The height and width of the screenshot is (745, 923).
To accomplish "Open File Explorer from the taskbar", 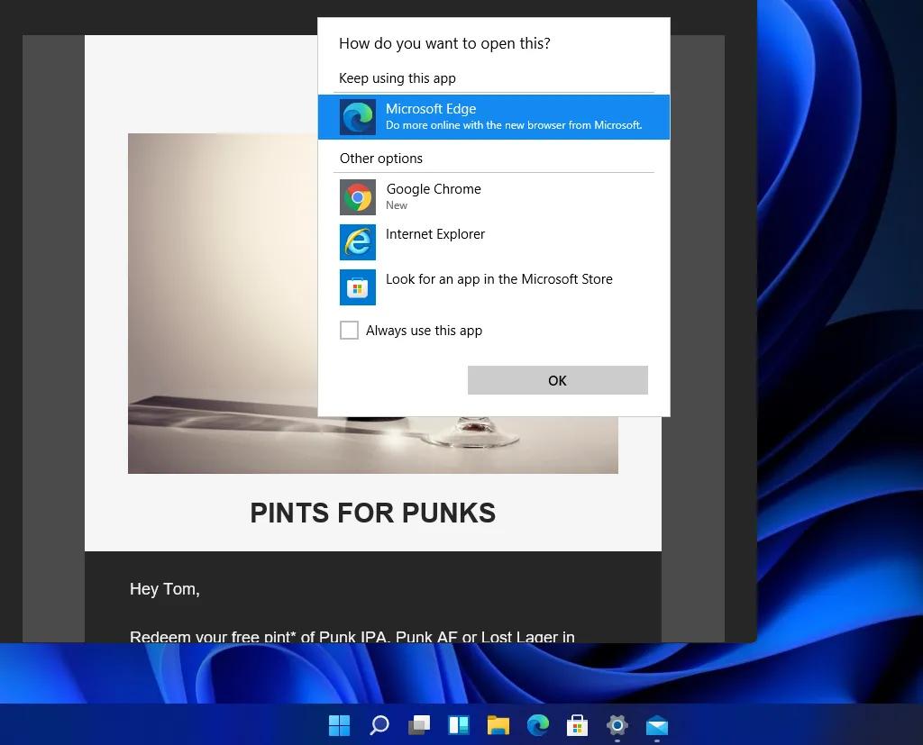I will click(x=498, y=725).
